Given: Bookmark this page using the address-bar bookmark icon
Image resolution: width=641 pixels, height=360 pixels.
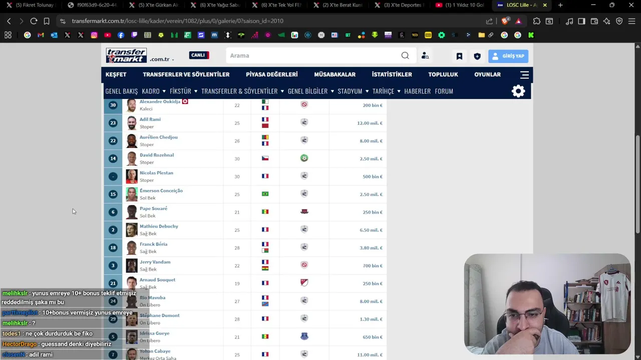Looking at the screenshot, I should click(x=47, y=21).
